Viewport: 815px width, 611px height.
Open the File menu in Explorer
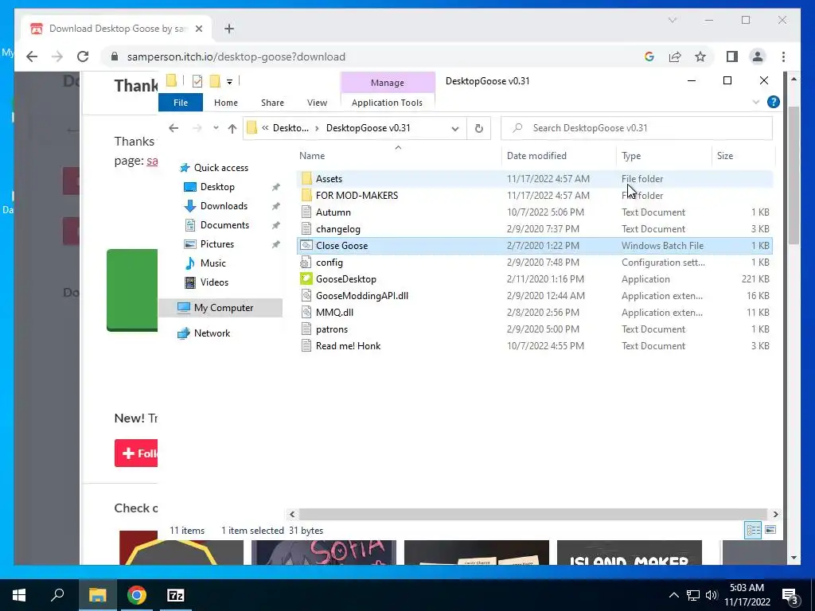[181, 103]
